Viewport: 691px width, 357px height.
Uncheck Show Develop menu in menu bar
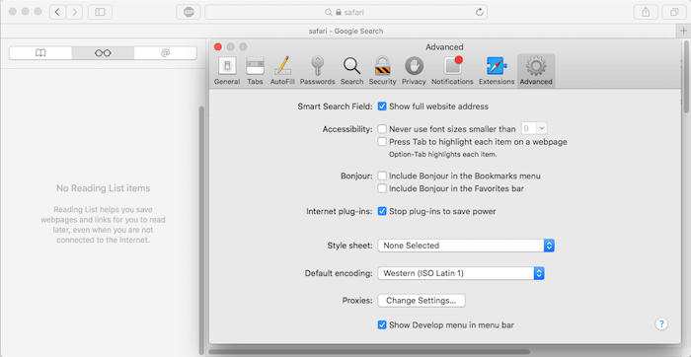382,324
